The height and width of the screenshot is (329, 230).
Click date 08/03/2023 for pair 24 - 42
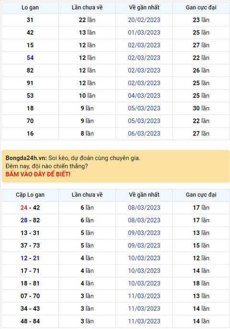[144, 208]
